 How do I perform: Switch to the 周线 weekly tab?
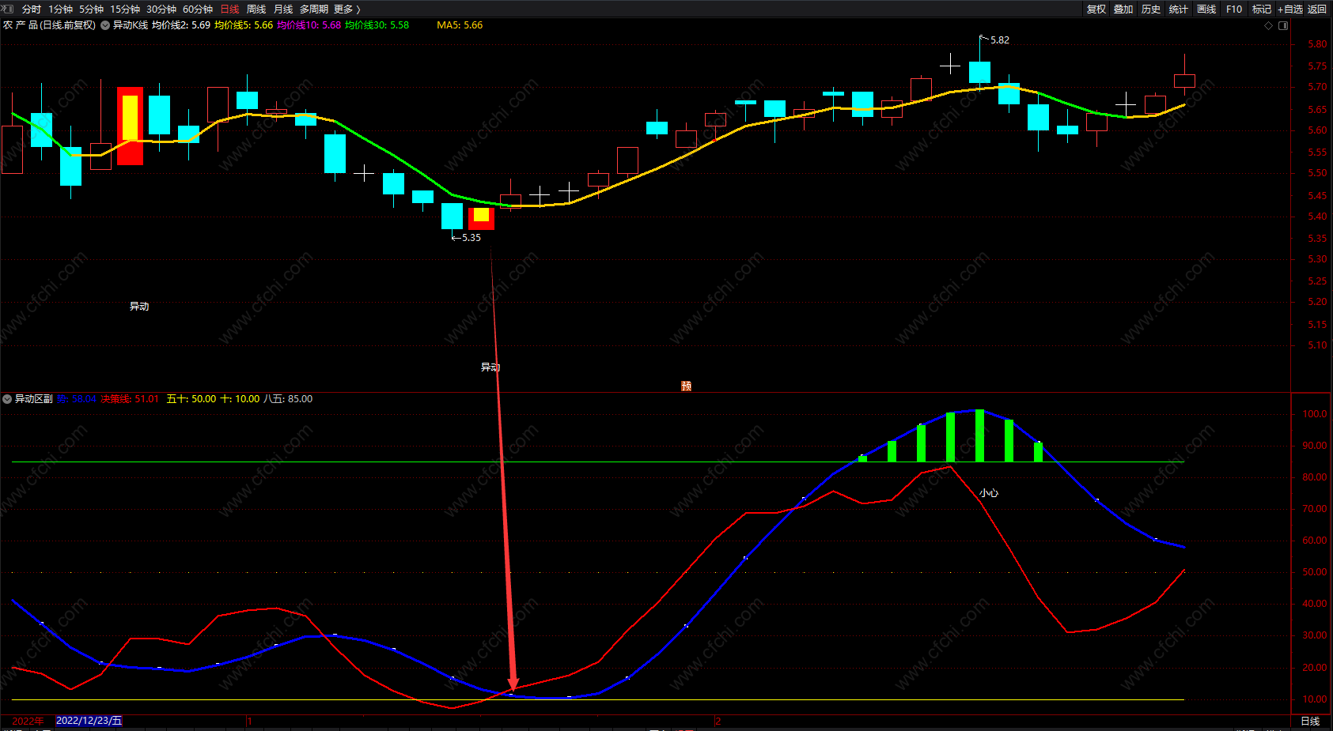tap(256, 9)
